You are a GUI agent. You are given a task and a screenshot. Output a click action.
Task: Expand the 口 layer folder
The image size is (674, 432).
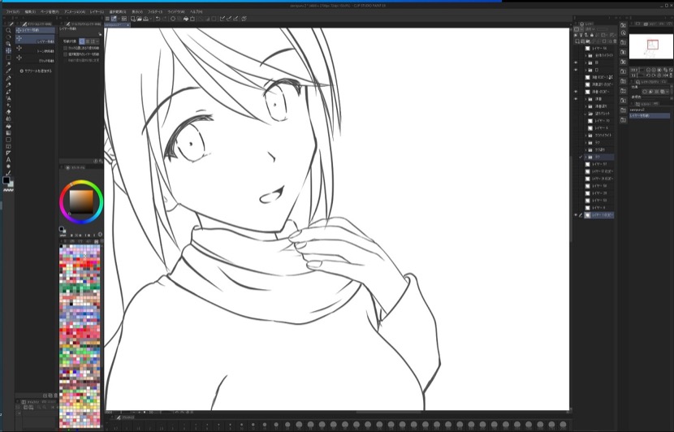585,70
